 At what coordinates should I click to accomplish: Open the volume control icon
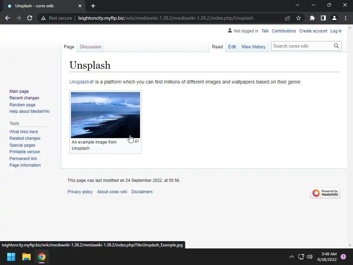pos(310,257)
